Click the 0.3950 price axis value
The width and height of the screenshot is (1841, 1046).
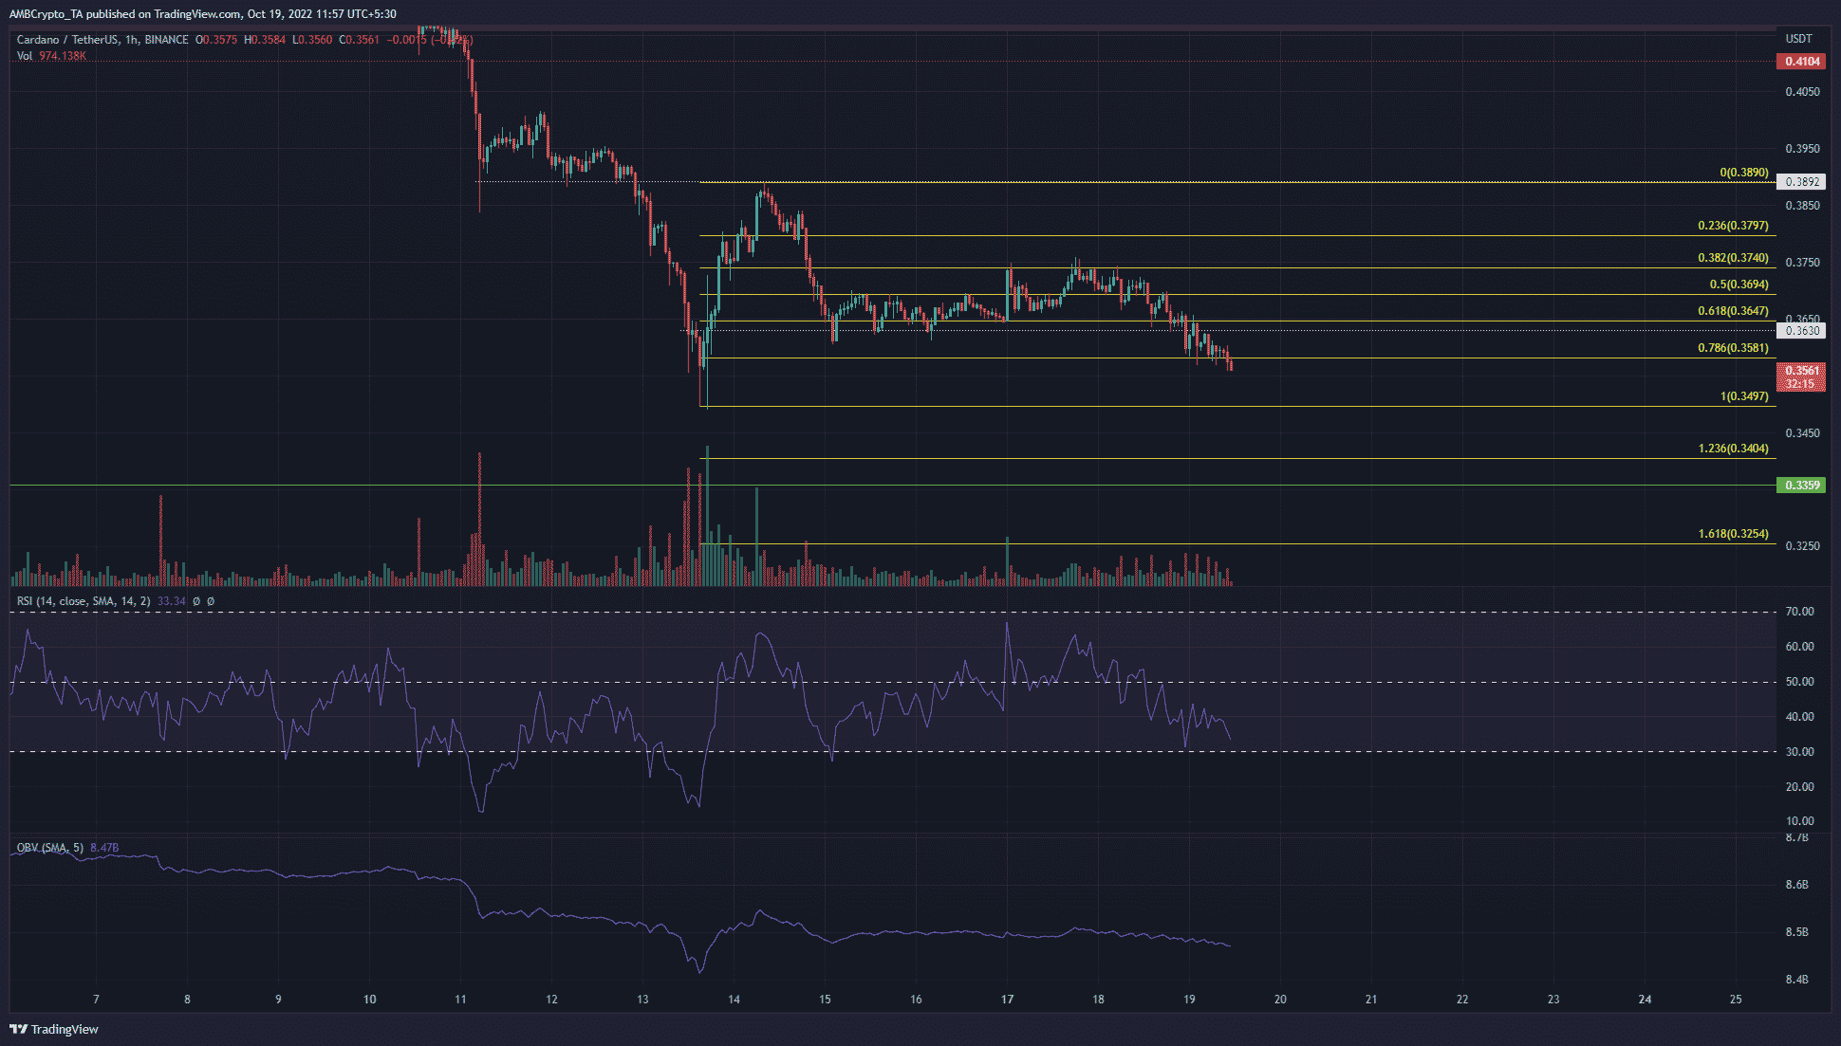(x=1802, y=149)
